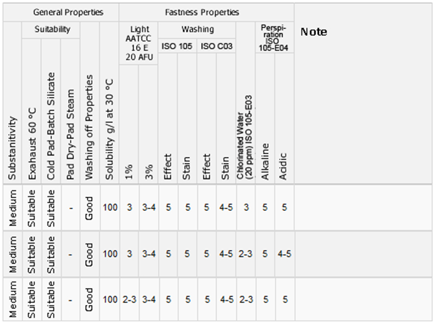436x323 pixels.
Task: Click the Light AATCC 16 E header
Action: pos(138,44)
